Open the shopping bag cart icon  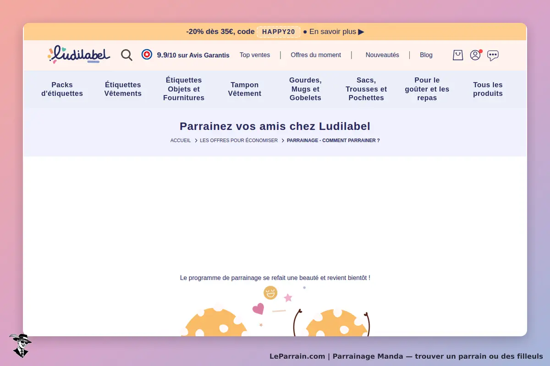(458, 55)
